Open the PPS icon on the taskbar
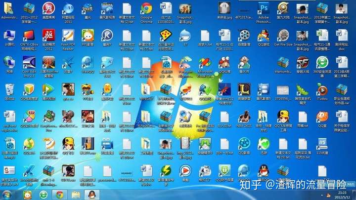Viewport: 356px width, 200px height. (28, 195)
